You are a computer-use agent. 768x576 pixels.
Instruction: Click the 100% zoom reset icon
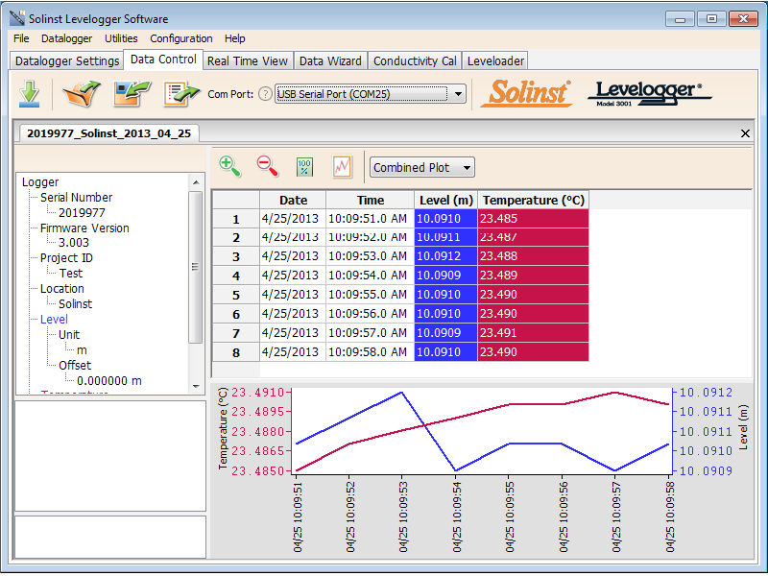(304, 167)
